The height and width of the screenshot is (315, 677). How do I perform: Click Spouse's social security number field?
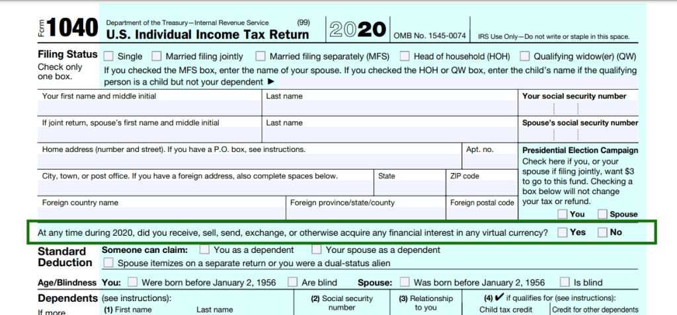tap(578, 135)
